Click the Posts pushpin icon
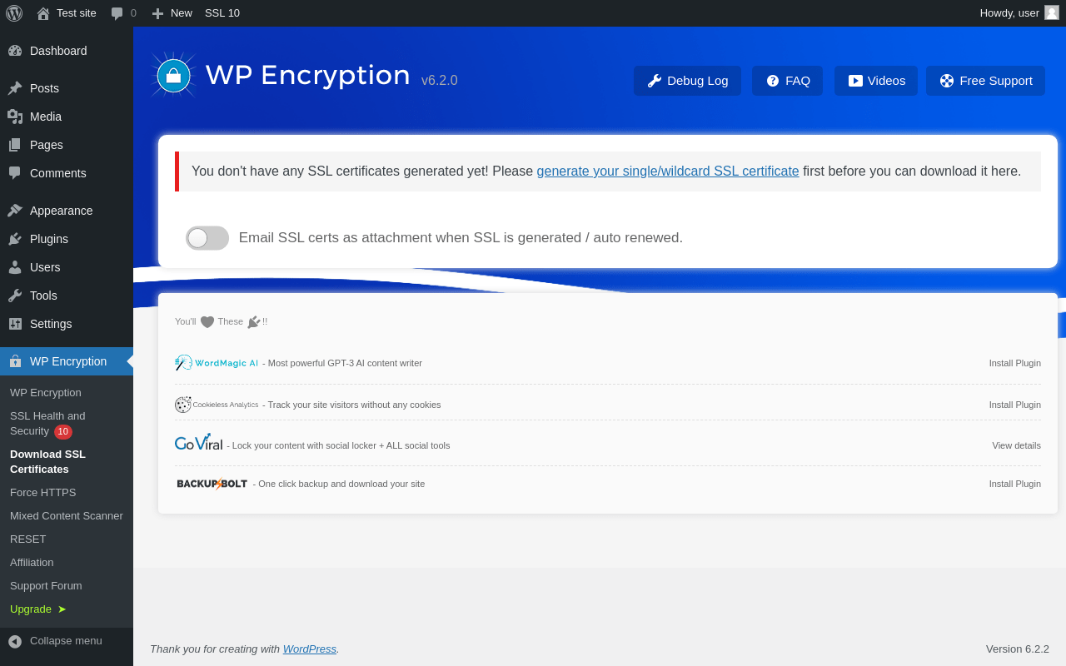1066x666 pixels. tap(15, 88)
